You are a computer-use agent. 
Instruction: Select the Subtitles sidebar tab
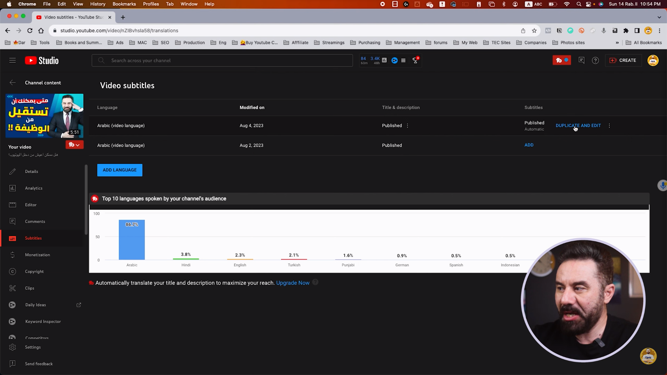coord(33,238)
